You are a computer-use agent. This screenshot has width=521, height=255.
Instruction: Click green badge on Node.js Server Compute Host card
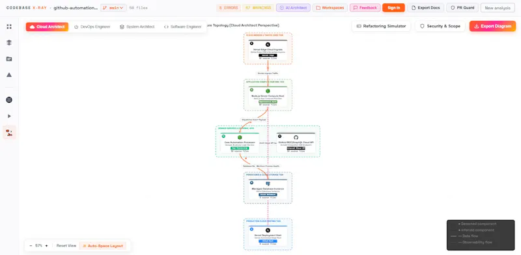pos(268,101)
